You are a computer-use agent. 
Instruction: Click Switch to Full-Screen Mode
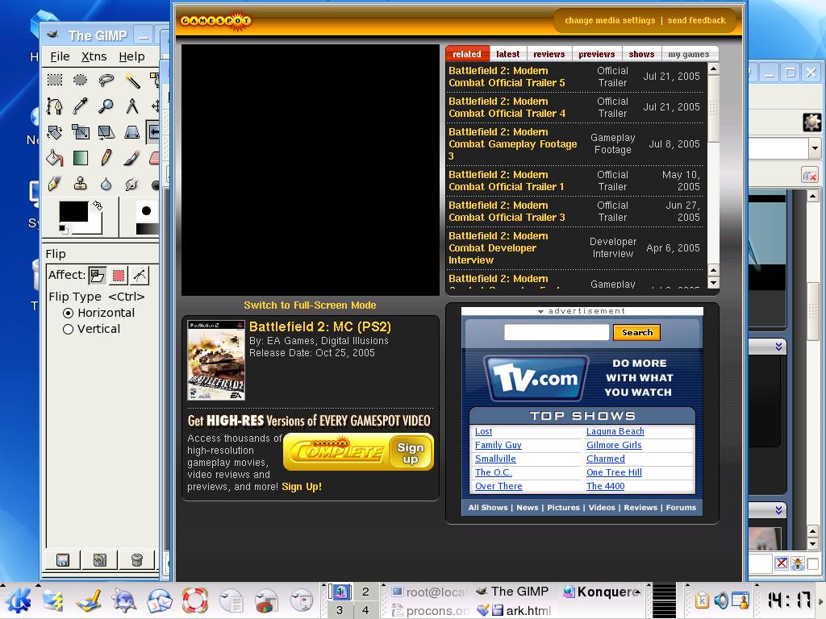coord(310,305)
